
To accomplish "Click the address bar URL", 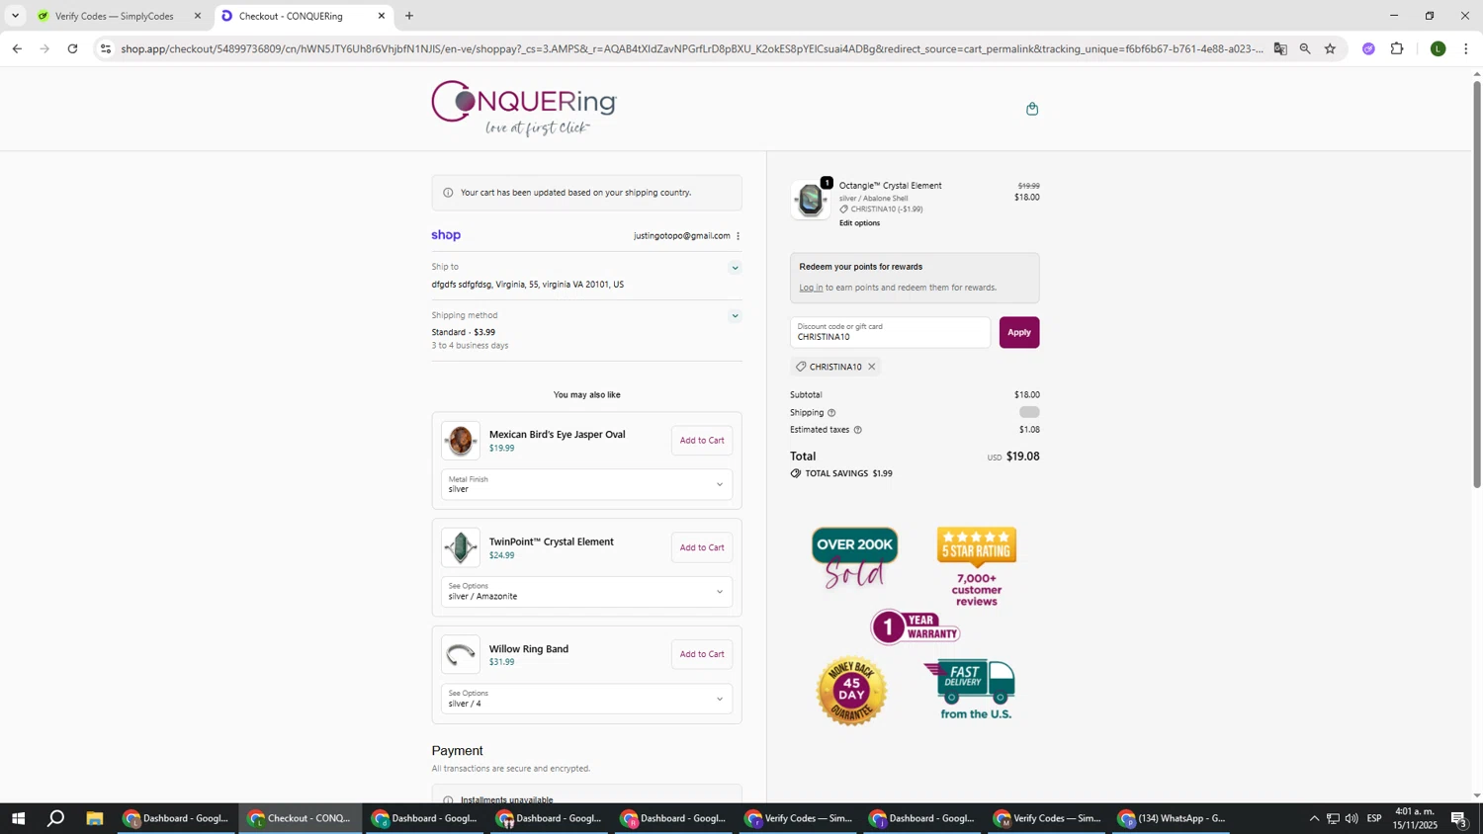I will click(692, 48).
